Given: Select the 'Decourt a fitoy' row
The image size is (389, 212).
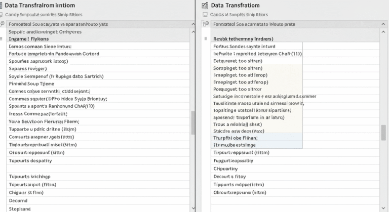Looking at the screenshot, I should click(229, 177).
